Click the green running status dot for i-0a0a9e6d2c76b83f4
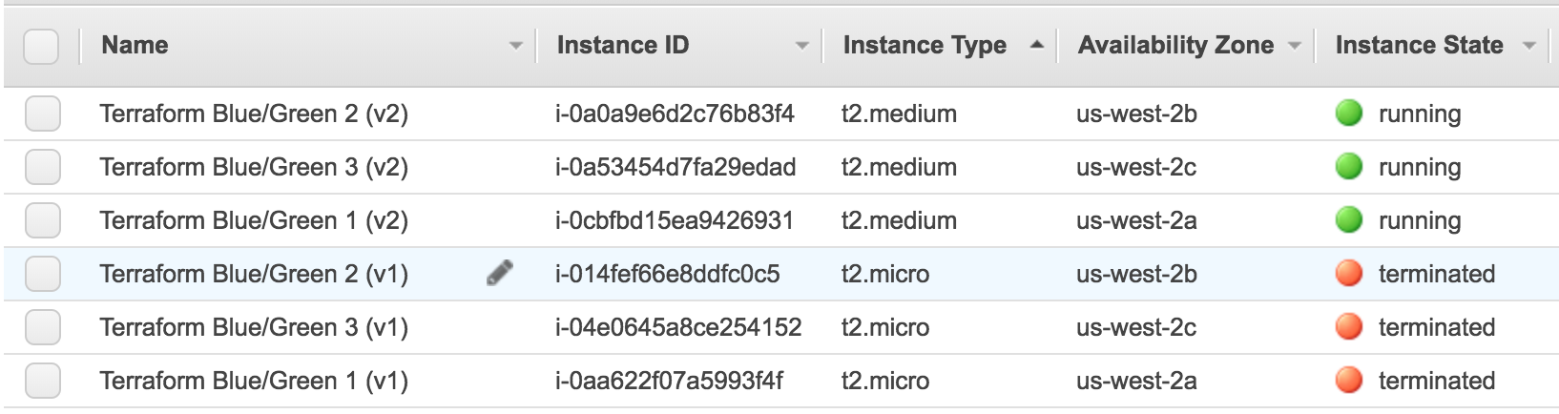Screen dimensions: 1559x414 1348,114
